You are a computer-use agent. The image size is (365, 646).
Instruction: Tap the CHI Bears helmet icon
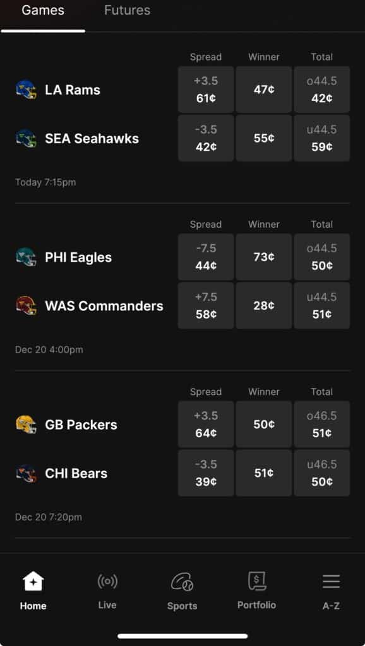click(28, 473)
